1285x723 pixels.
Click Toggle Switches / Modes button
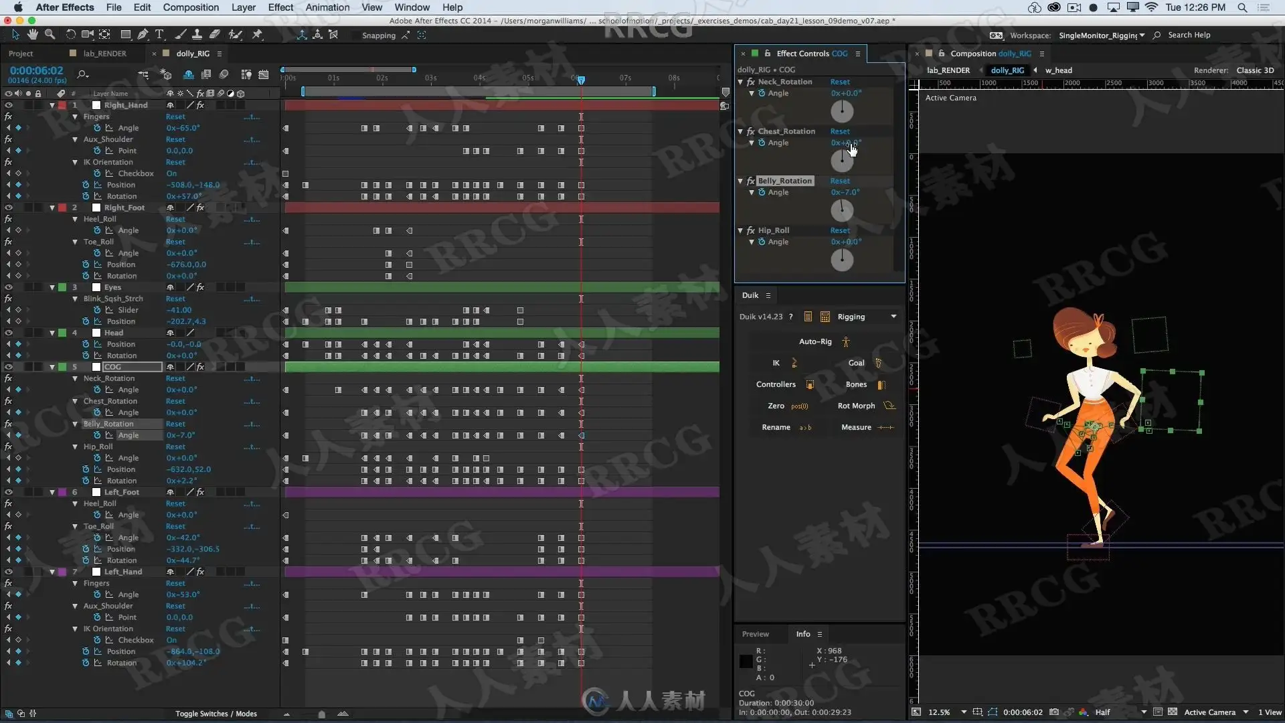pos(216,714)
